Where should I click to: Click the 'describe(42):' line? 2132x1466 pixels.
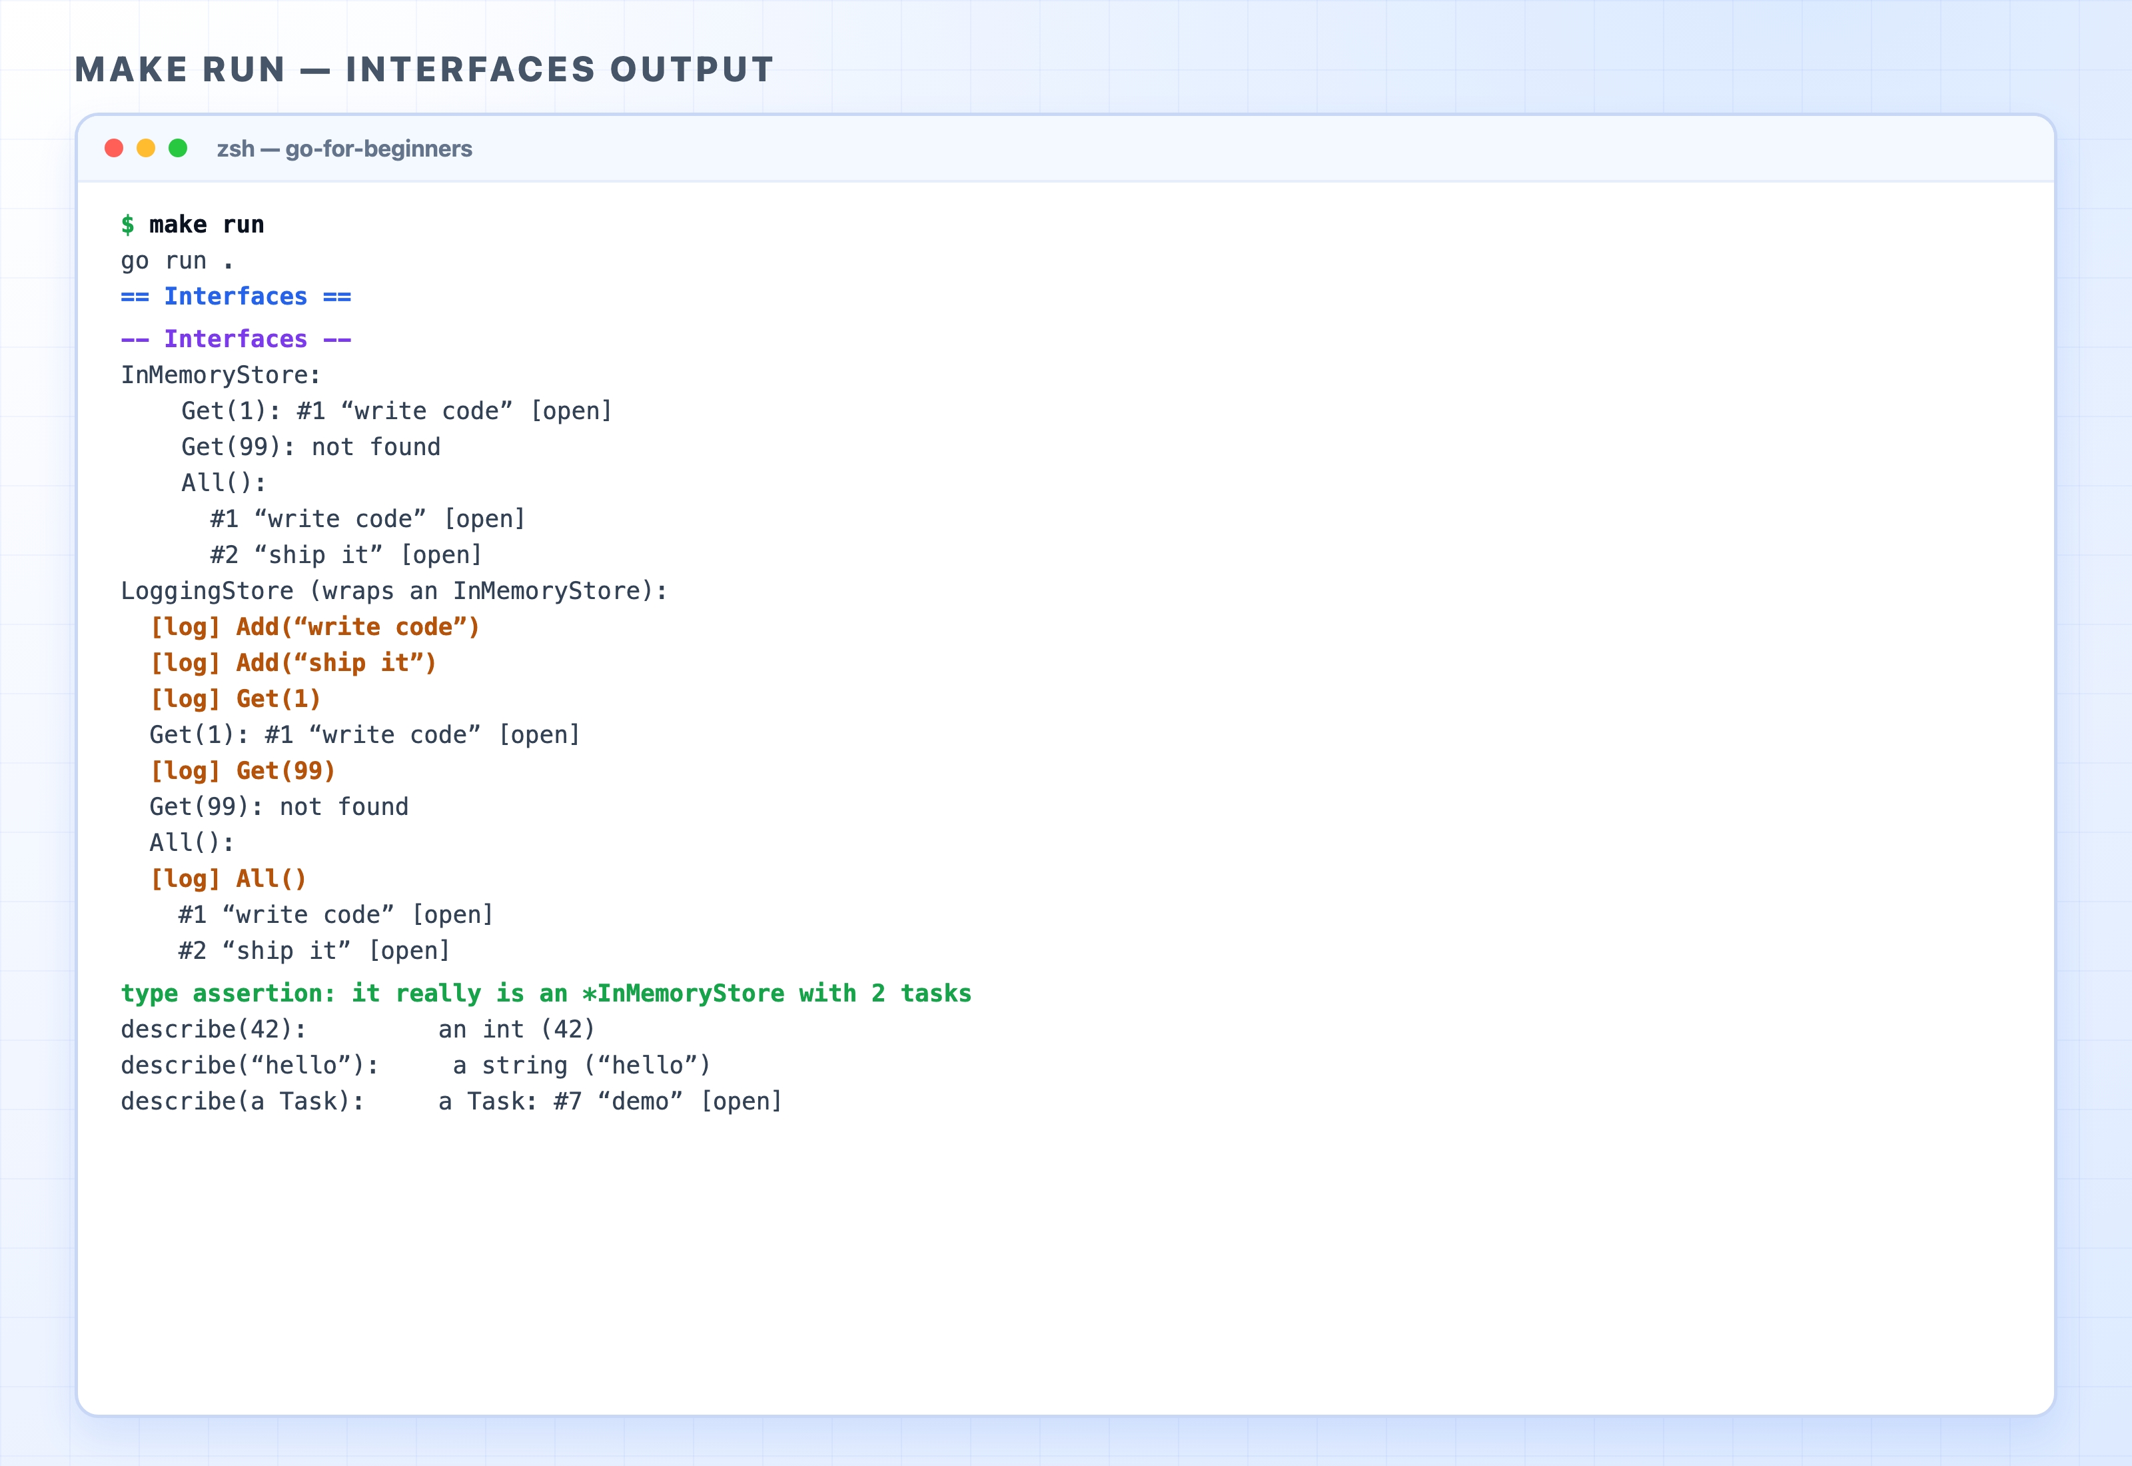[358, 1029]
